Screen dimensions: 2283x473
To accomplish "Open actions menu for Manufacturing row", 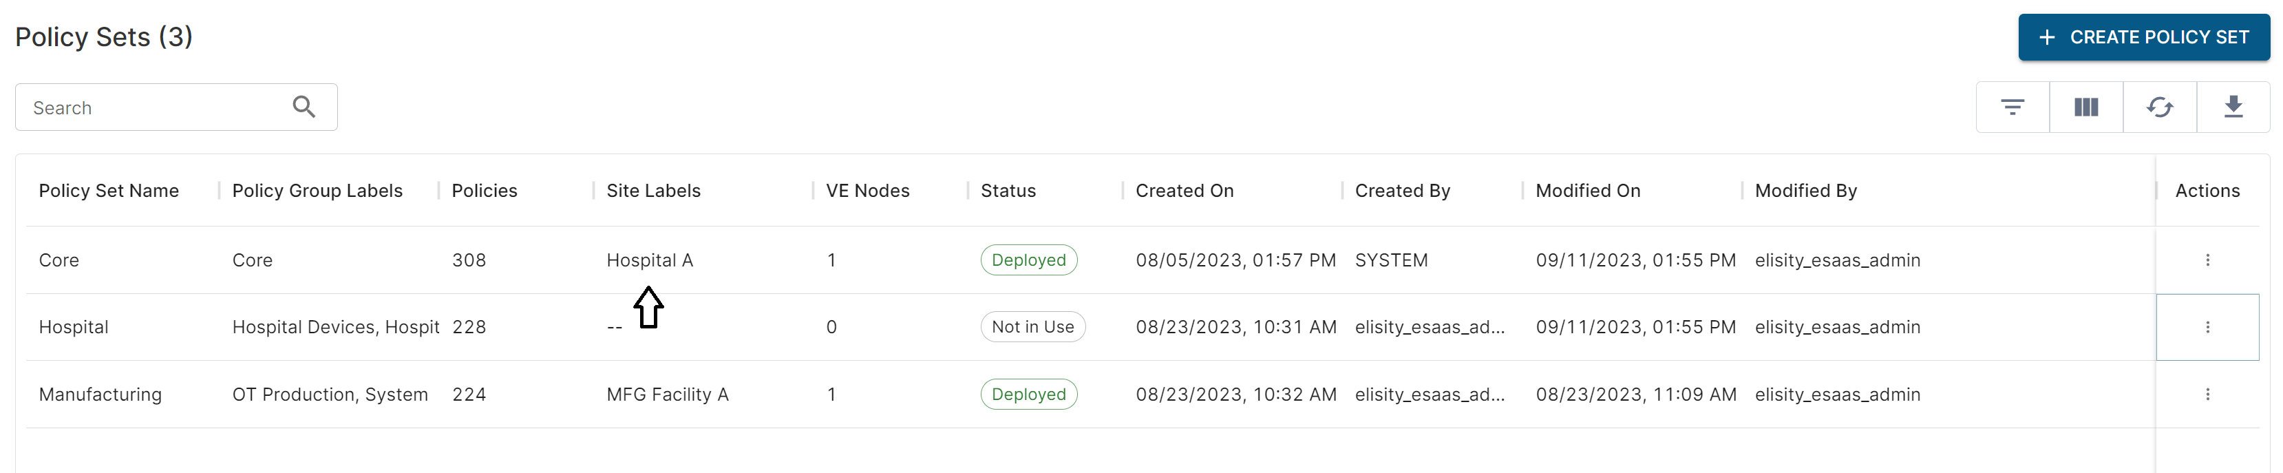I will (x=2207, y=394).
